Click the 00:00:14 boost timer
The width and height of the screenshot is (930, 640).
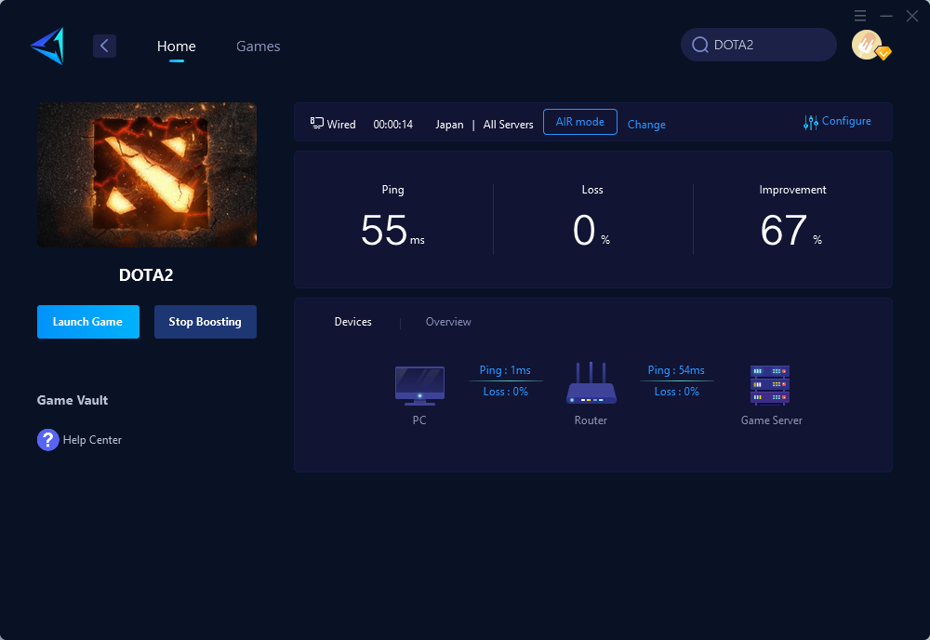(392, 125)
